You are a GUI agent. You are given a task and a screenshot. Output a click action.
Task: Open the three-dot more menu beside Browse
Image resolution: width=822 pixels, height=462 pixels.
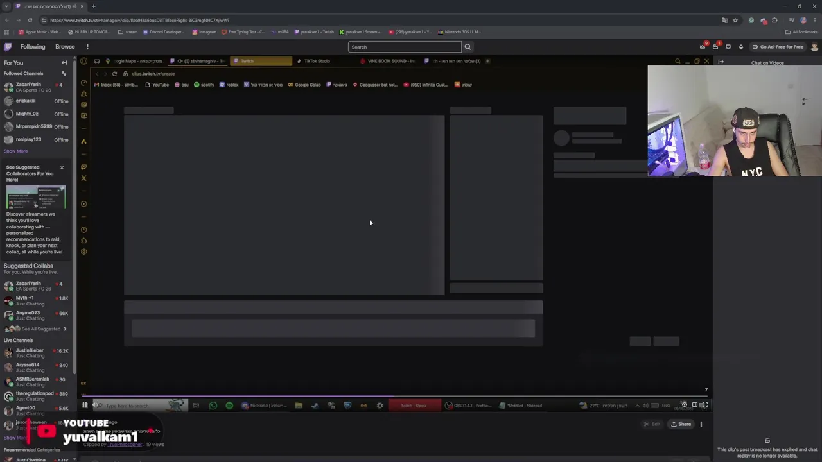point(87,47)
